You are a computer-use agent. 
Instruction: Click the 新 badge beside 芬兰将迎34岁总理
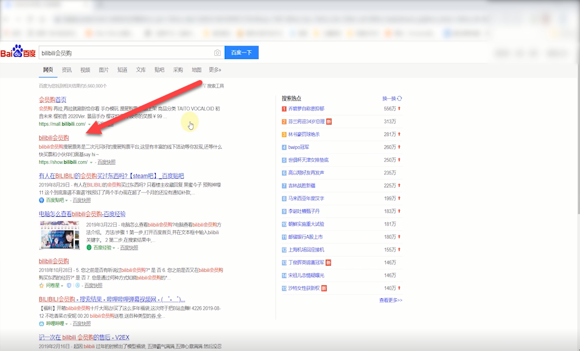tap(329, 121)
